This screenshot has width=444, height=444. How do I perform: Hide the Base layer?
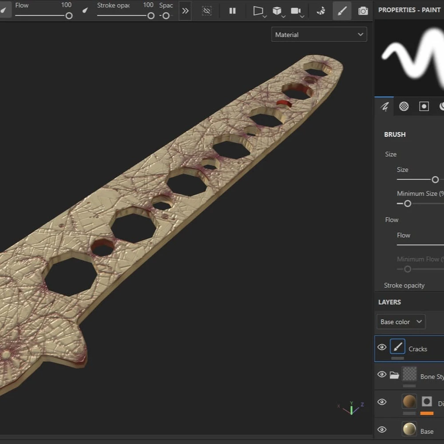[382, 430]
